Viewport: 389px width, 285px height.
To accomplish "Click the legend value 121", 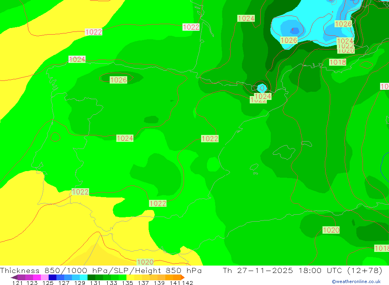I will (x=18, y=283).
